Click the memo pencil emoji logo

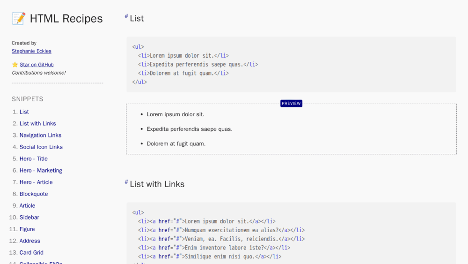point(19,19)
